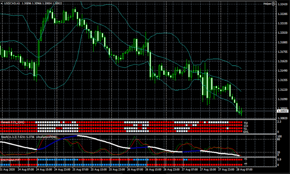Viewport: 290px width, 174px height.
Task: Click the T3 row label
Action: pyautogui.click(x=245, y=129)
